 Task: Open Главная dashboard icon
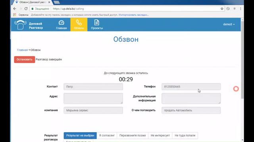(x=62, y=24)
